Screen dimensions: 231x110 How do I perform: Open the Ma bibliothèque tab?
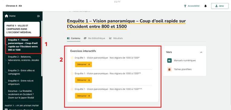coord(94,38)
